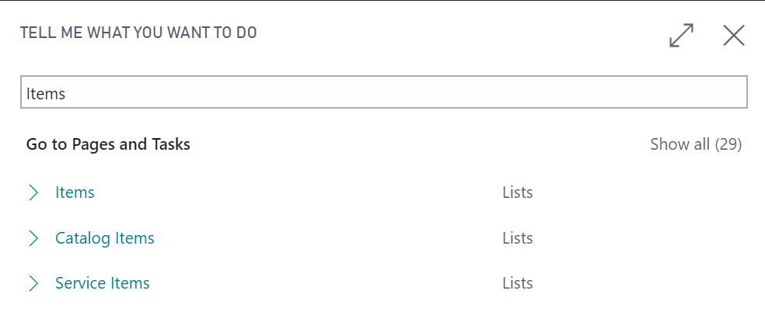This screenshot has width=765, height=315.
Task: Expand the Tell Me dialog to full size
Action: coord(681,36)
